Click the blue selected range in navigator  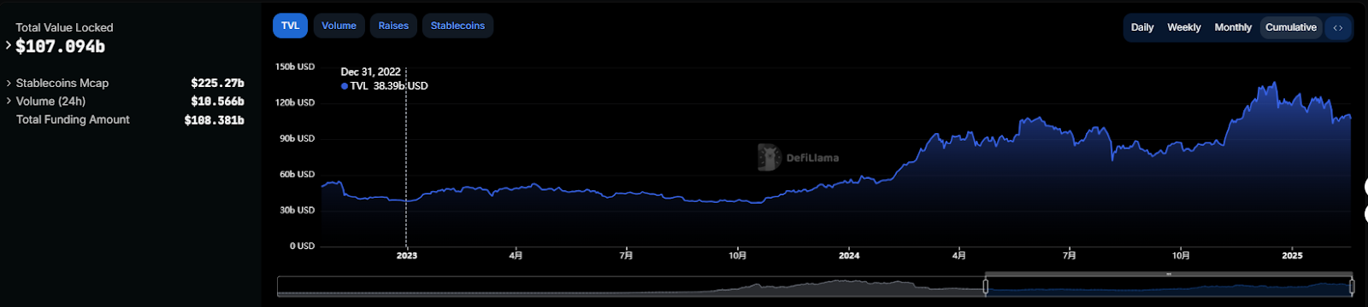tap(1168, 287)
